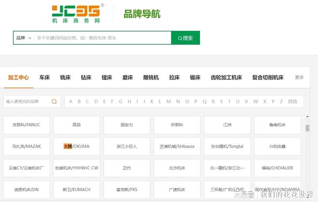Open the 云南CY/云南机床厂 brand card
This screenshot has height=202, width=318.
point(26,168)
